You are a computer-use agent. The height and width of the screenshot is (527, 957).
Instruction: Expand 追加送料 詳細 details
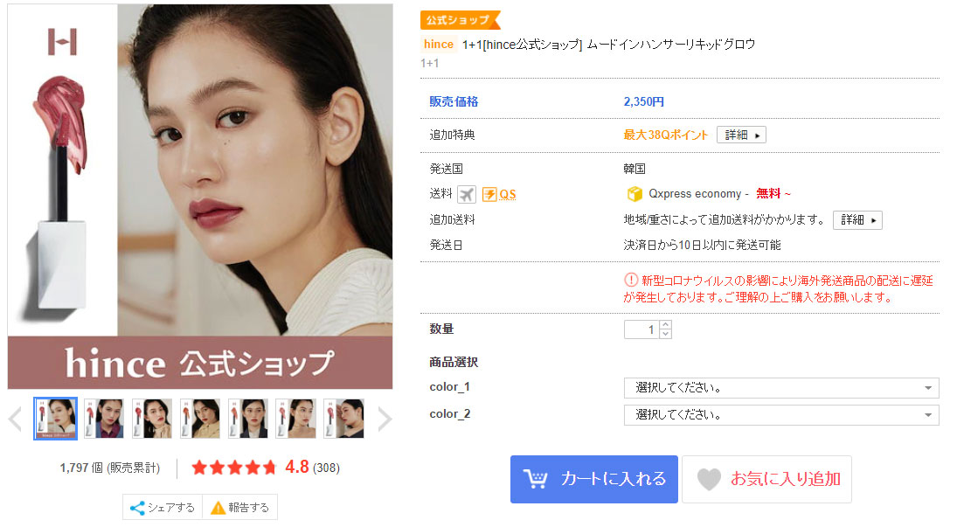coord(856,220)
